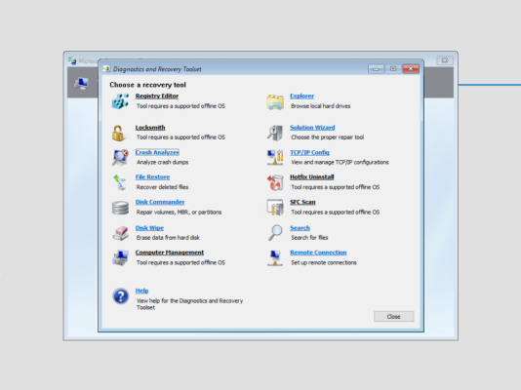Open the Solution Wizard link
Image resolution: width=521 pixels, height=390 pixels.
point(312,128)
